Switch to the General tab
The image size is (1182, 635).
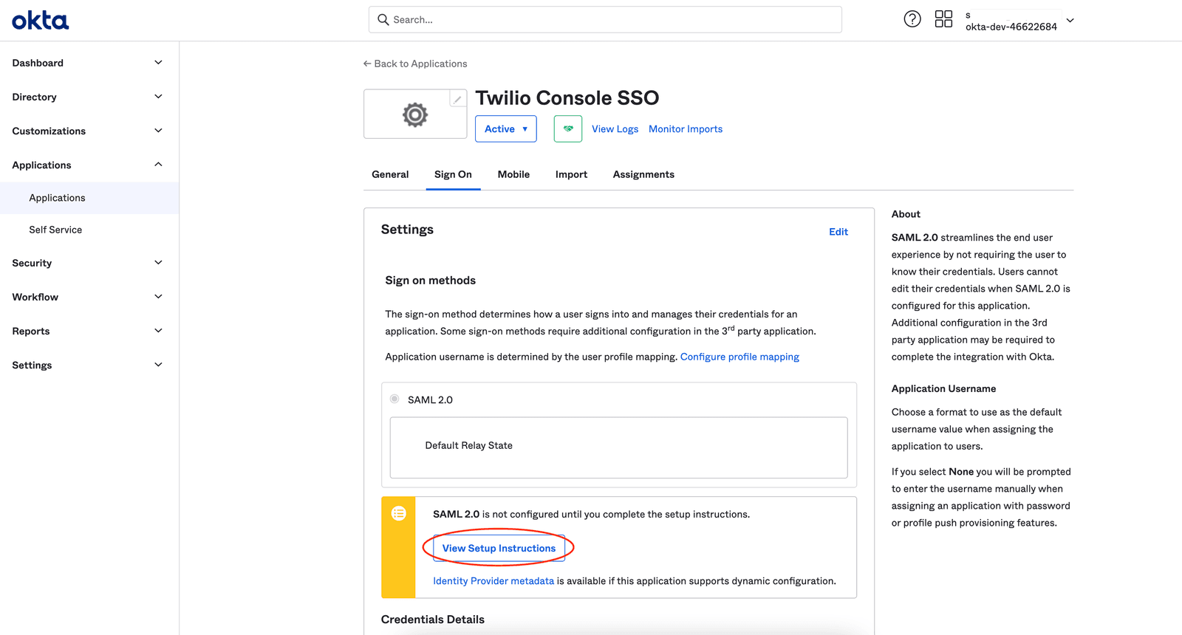click(390, 174)
